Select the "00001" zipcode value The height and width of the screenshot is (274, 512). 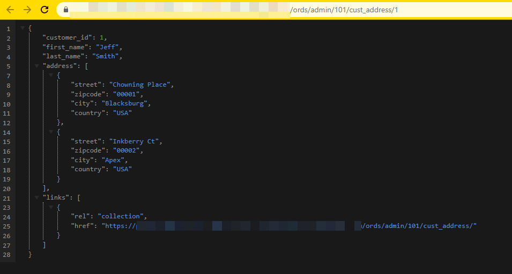point(126,94)
